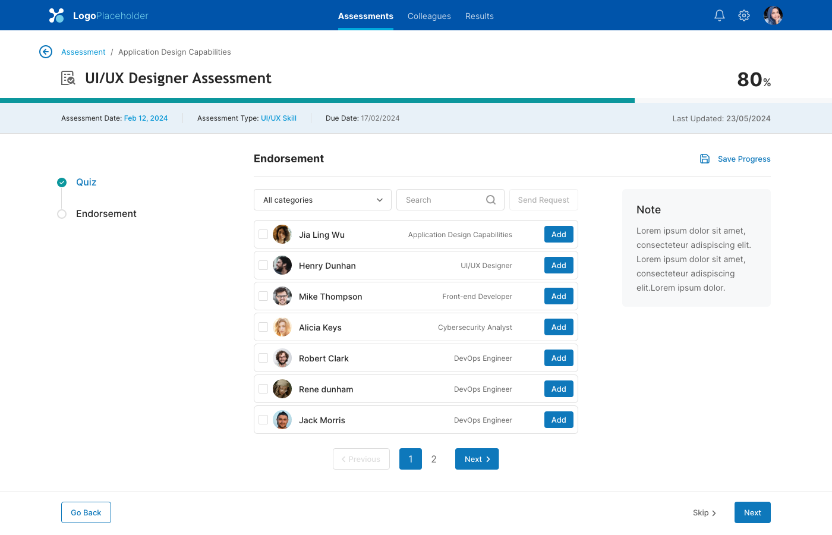Tick the checkbox next to Jack Morris

263,420
